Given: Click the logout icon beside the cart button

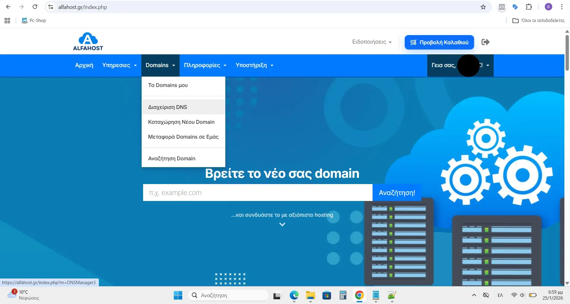Looking at the screenshot, I should pyautogui.click(x=485, y=42).
